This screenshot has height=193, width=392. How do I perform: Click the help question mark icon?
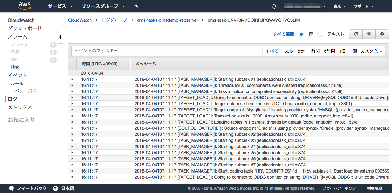pyautogui.click(x=382, y=34)
